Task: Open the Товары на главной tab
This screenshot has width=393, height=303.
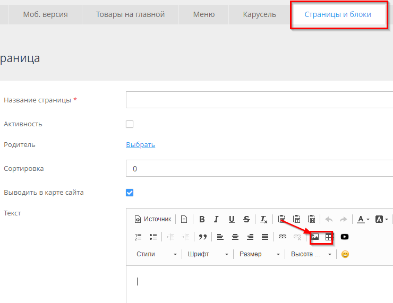Action: point(130,14)
